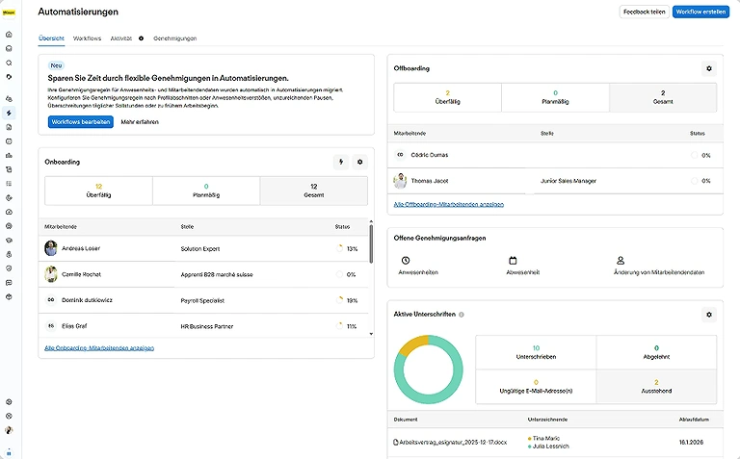The width and height of the screenshot is (740, 459).
Task: Select Offboarding Planmäßig filter
Action: [555, 97]
